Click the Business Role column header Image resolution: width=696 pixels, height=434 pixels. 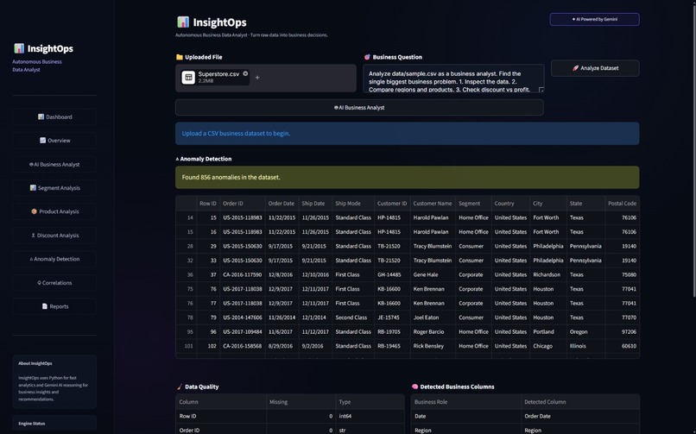point(465,402)
